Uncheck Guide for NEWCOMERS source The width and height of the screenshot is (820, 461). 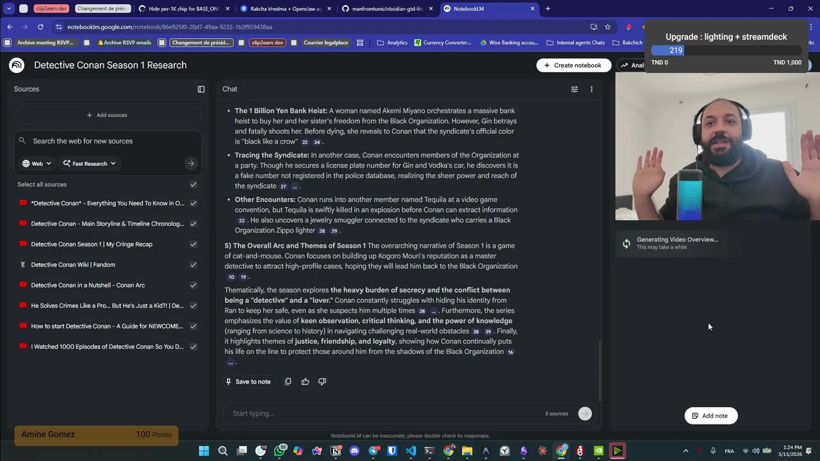(193, 326)
